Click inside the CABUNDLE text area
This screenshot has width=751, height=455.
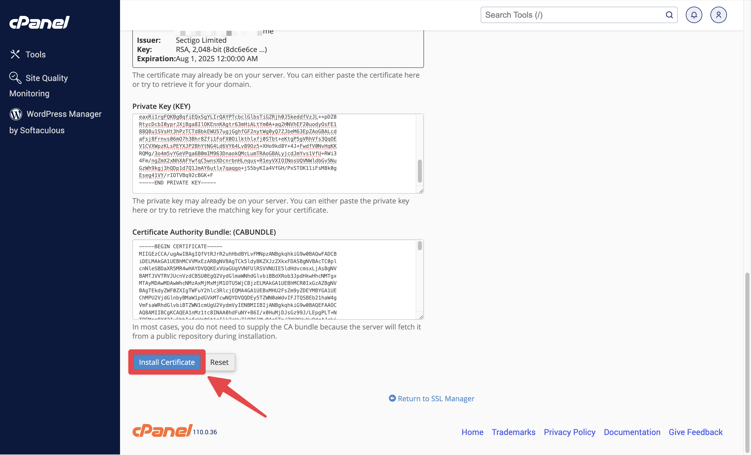(274, 280)
